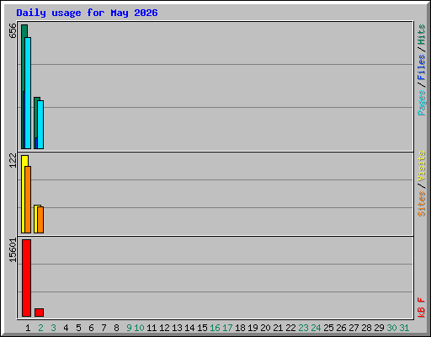Click day 21 on the x-axis
431x337 pixels.
point(278,328)
